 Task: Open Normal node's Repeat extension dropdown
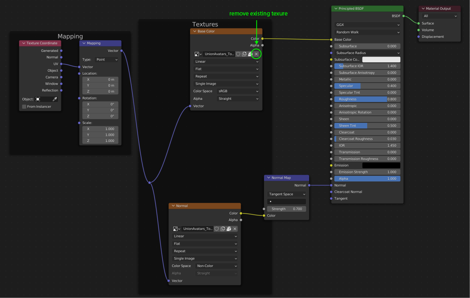pyautogui.click(x=205, y=251)
